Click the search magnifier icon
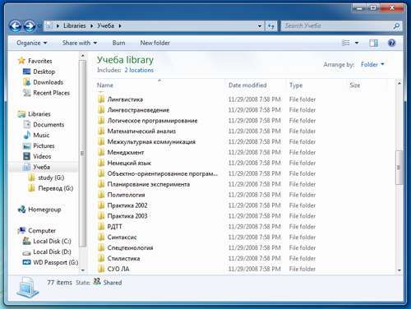Screen dimensions: 411x309 [x=396, y=26]
